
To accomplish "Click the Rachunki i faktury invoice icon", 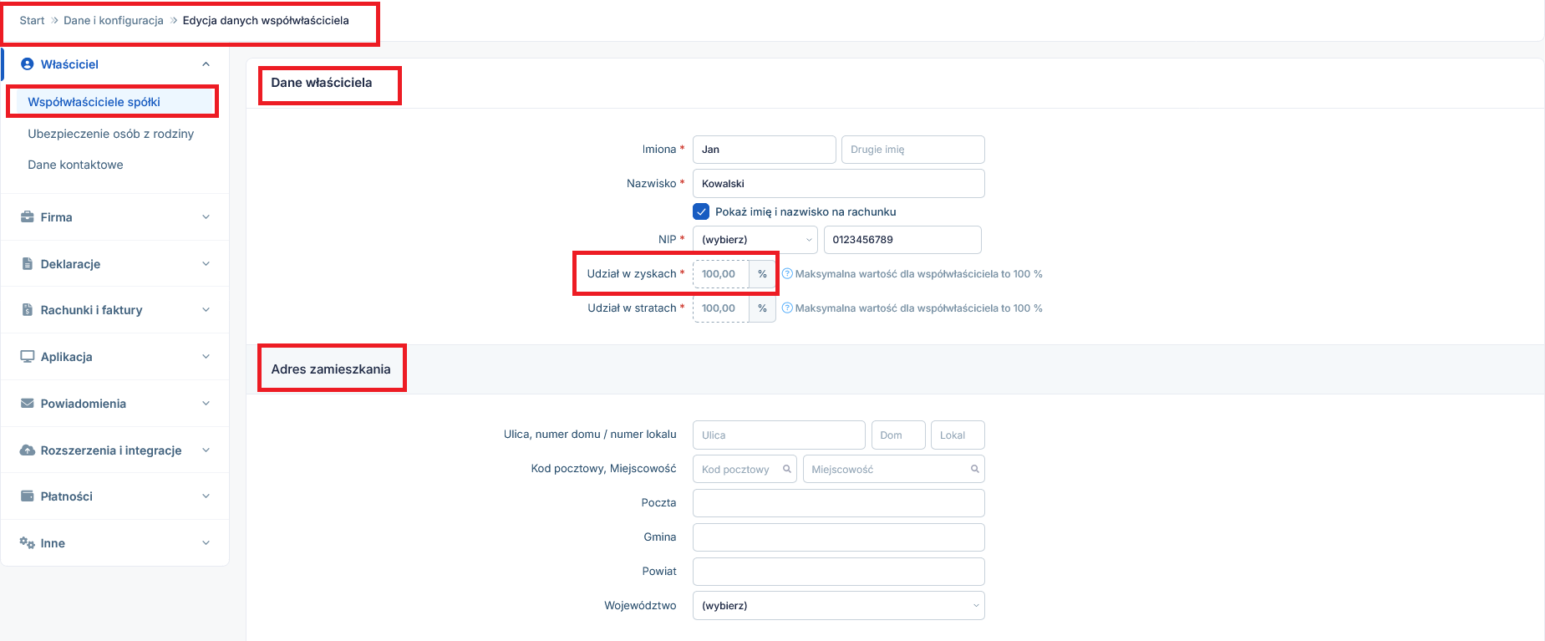I will tap(28, 310).
